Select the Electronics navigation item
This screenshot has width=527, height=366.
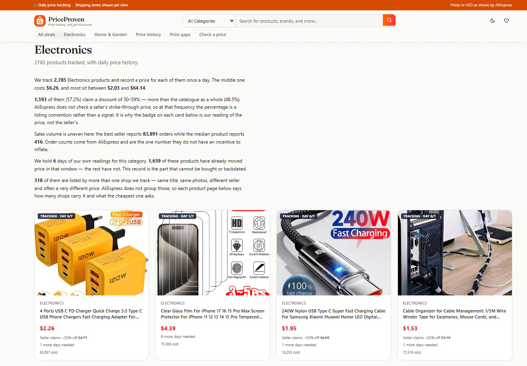tap(75, 34)
